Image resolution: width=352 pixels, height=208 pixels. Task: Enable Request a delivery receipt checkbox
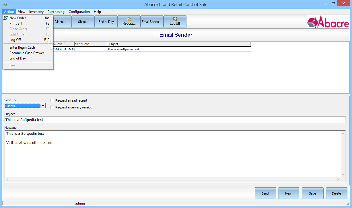pos(52,107)
